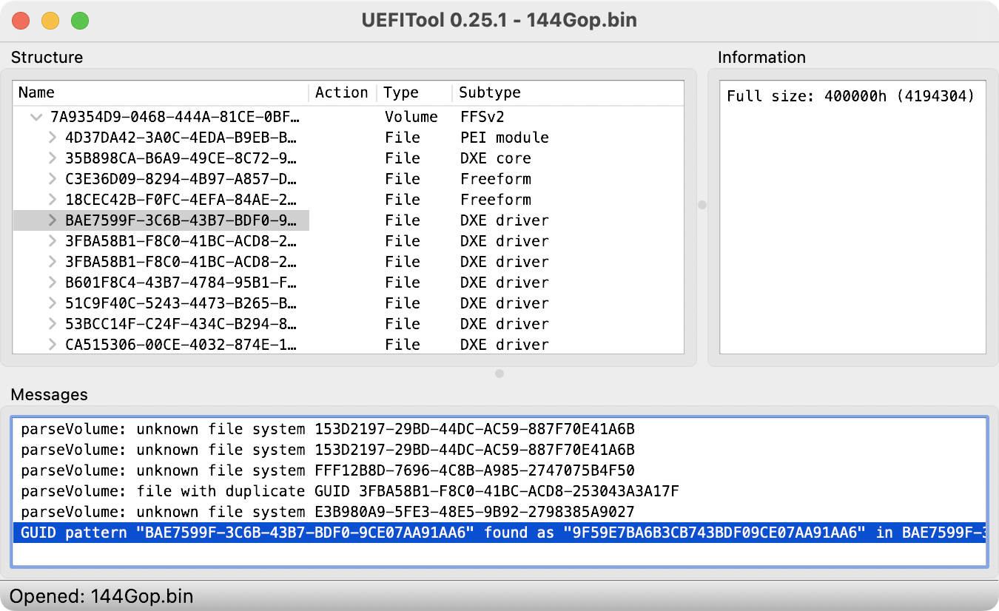Expand the C3E36D09-8294-4B97 Freeform node

coord(53,179)
